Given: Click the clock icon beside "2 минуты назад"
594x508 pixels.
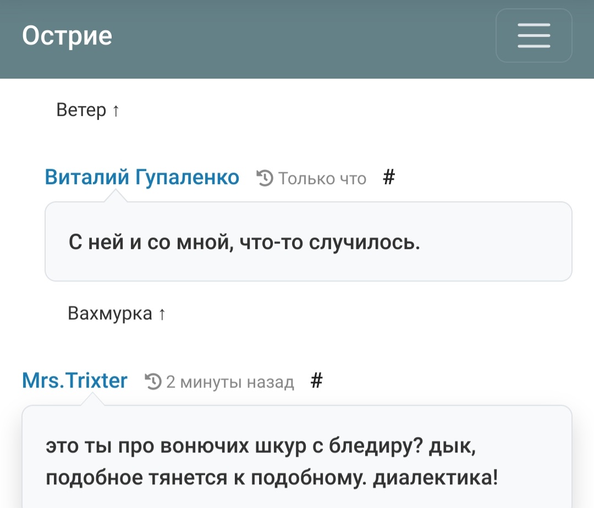Looking at the screenshot, I should click(x=153, y=381).
